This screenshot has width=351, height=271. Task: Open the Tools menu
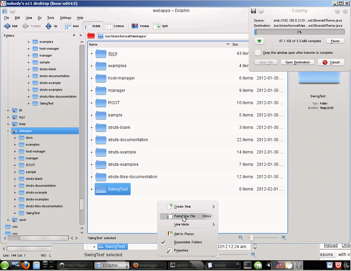(x=50, y=18)
